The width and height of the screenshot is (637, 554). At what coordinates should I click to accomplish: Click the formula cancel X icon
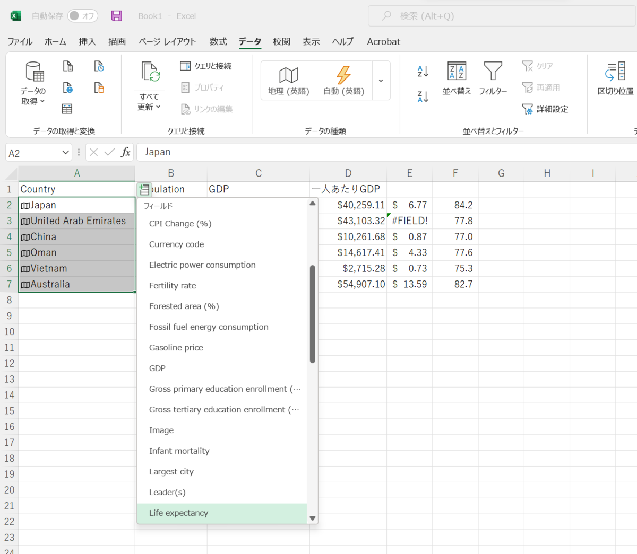click(93, 152)
